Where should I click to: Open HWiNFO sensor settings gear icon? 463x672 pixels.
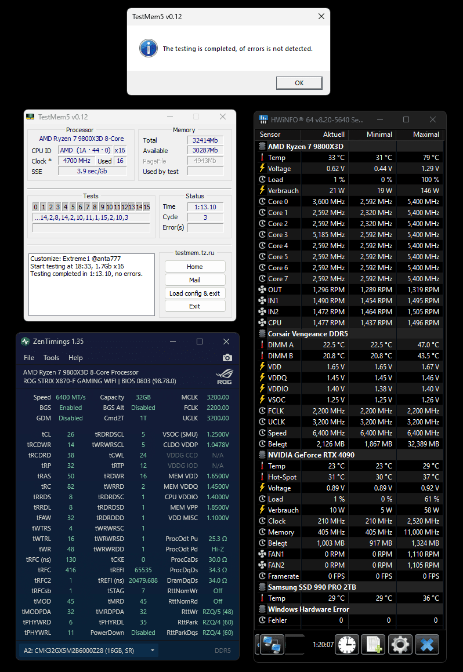click(400, 645)
